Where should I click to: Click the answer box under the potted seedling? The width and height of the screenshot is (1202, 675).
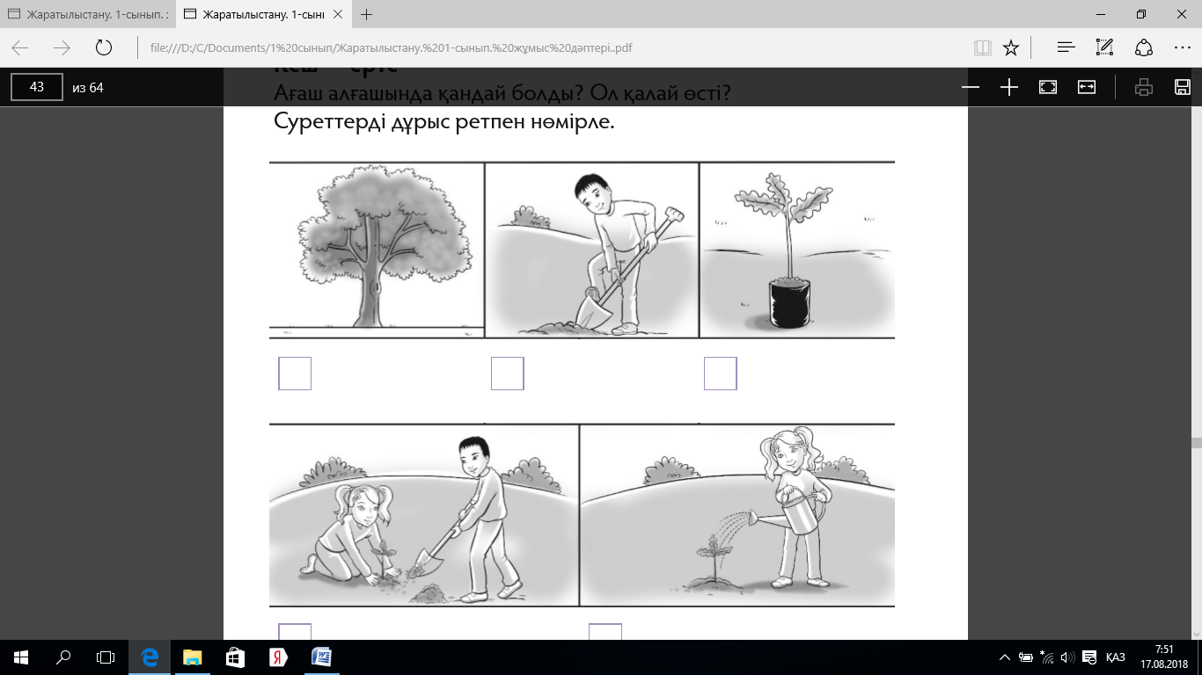[721, 374]
